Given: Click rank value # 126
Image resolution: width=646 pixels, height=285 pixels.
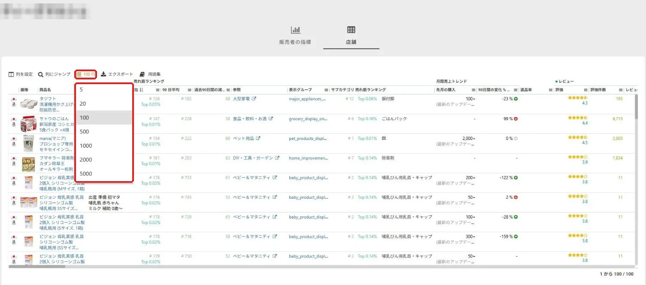Looking at the screenshot, I should [x=154, y=99].
